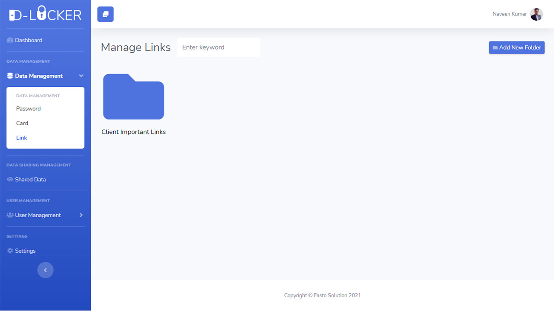
Task: Select Link in the Data Management submenu
Action: 22,138
